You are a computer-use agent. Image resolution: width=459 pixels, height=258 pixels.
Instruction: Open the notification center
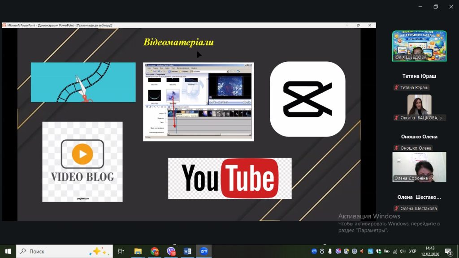tap(448, 251)
